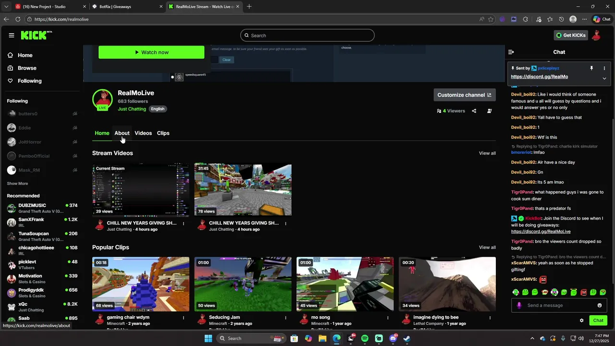Show hidden system tray icons
Image resolution: width=615 pixels, height=346 pixels.
pos(532,338)
